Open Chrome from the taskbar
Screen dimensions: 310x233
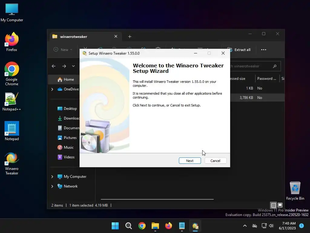(142, 226)
